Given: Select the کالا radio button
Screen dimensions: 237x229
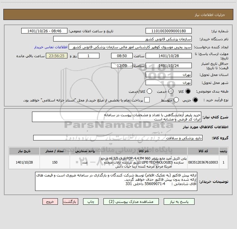Looking at the screenshot, I should (188, 91).
